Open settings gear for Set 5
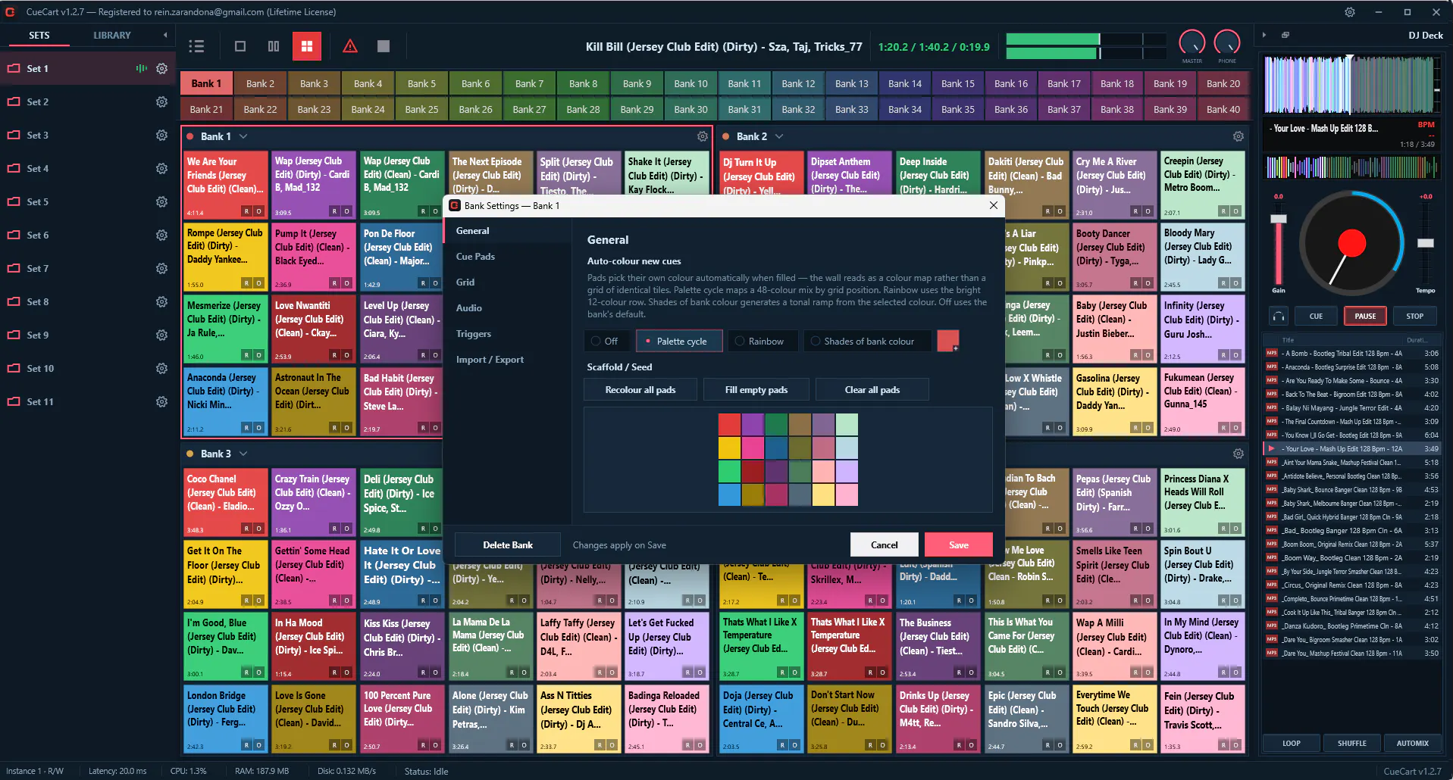Screen dimensions: 1453x780 point(161,201)
